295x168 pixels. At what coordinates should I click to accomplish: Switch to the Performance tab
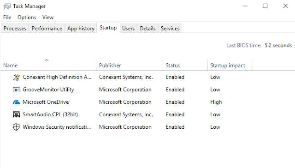pos(47,29)
